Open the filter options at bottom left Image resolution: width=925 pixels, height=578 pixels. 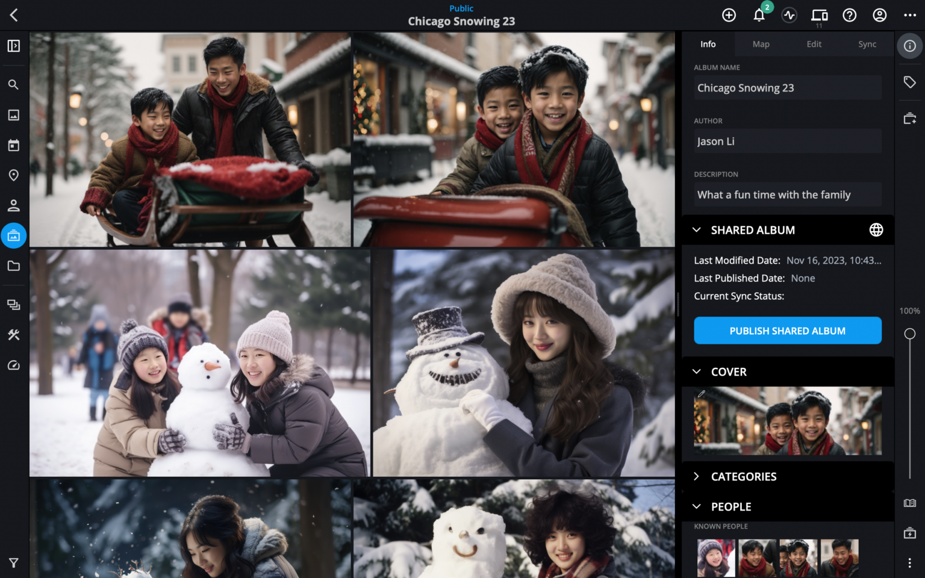[13, 563]
